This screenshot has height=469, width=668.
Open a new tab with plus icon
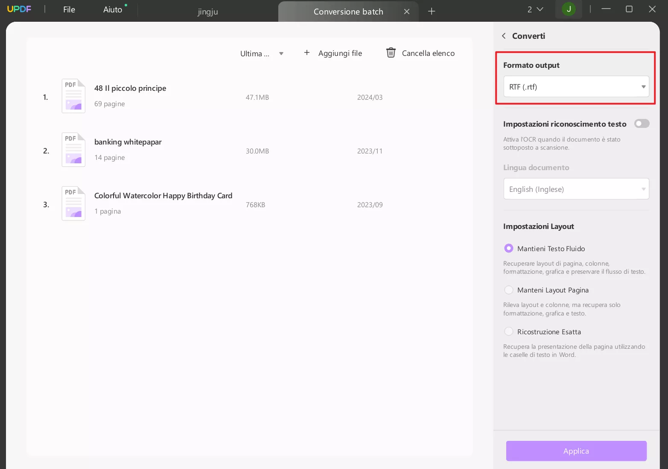432,12
